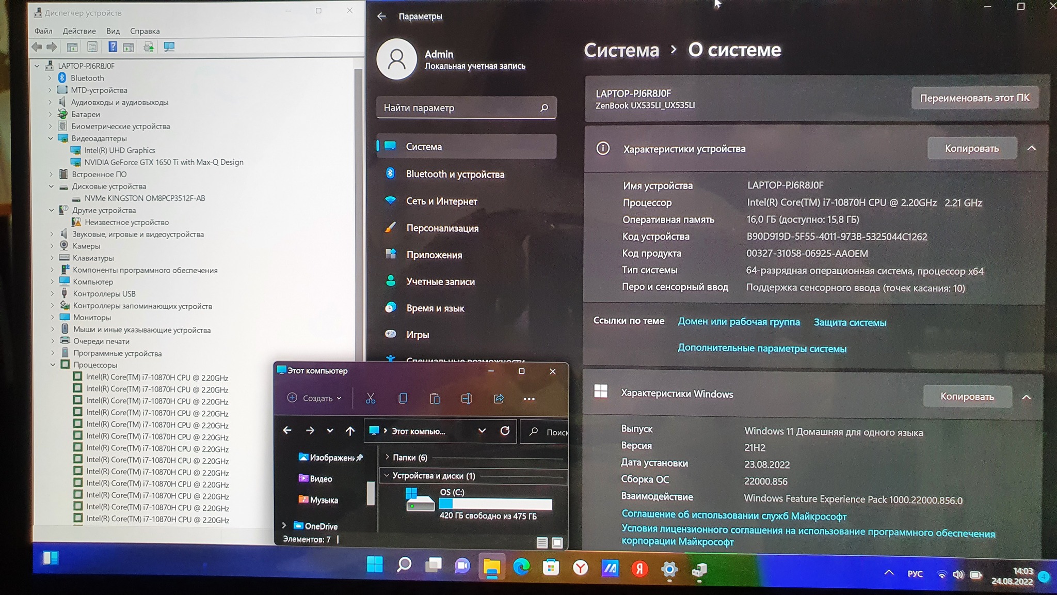This screenshot has height=595, width=1057.
Task: Expand the Bluetooth node in Device Manager
Action: point(50,78)
